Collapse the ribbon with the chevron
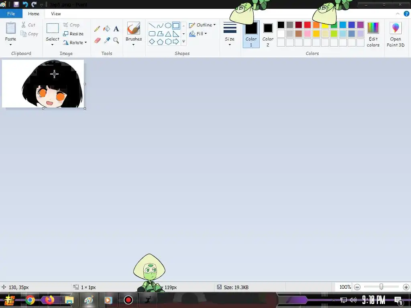This screenshot has height=308, width=411. click(398, 14)
